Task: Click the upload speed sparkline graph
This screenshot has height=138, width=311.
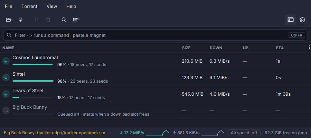Action: pyautogui.click(x=213, y=133)
